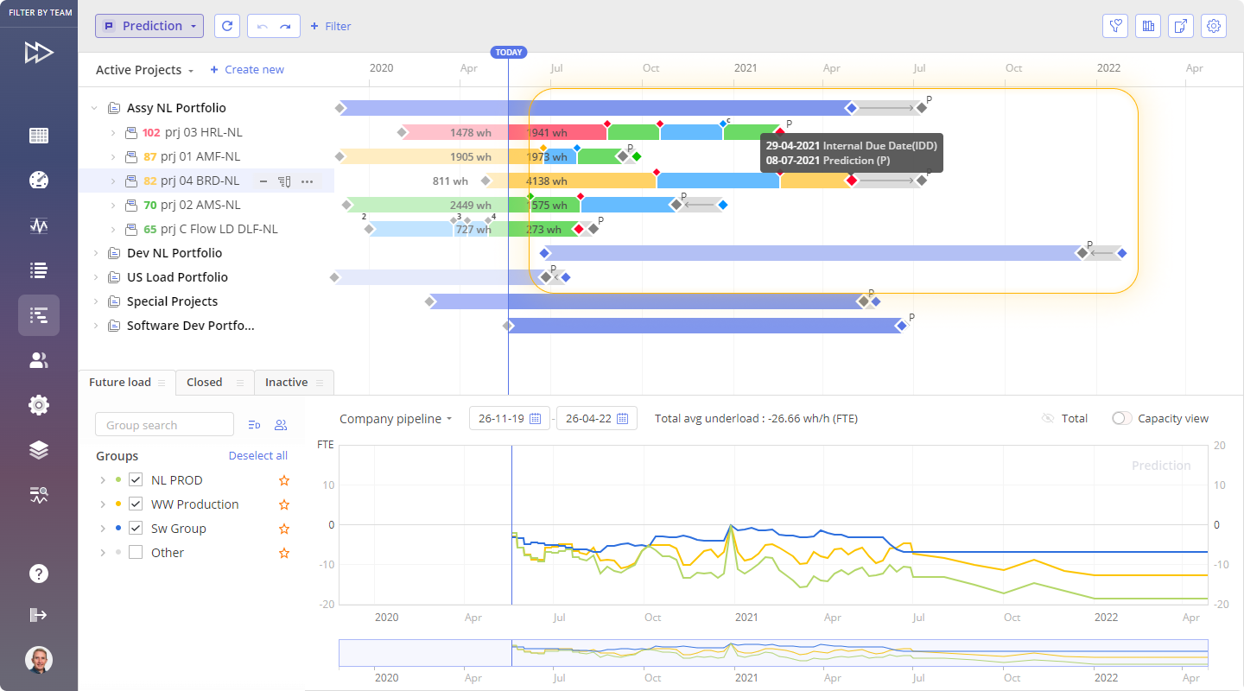Viewport: 1244px width, 691px height.
Task: Open the dashboard gauge icon in sidebar
Action: pos(39,181)
